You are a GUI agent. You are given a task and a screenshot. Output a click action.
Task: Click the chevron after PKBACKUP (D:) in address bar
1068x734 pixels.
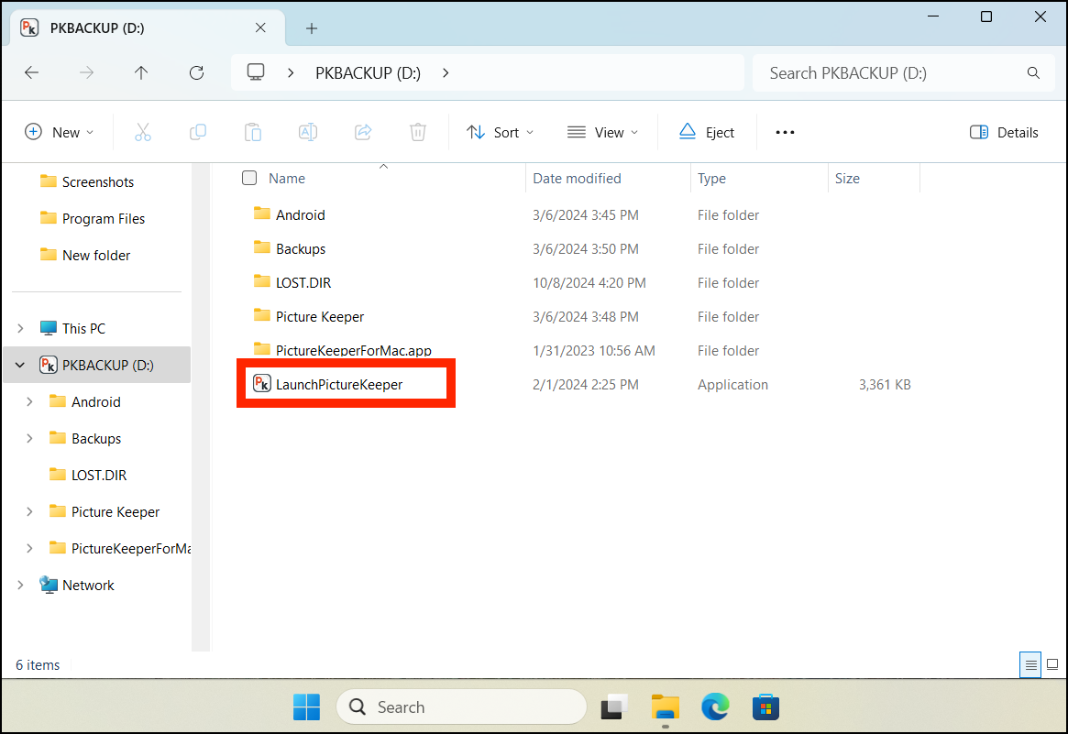(446, 73)
